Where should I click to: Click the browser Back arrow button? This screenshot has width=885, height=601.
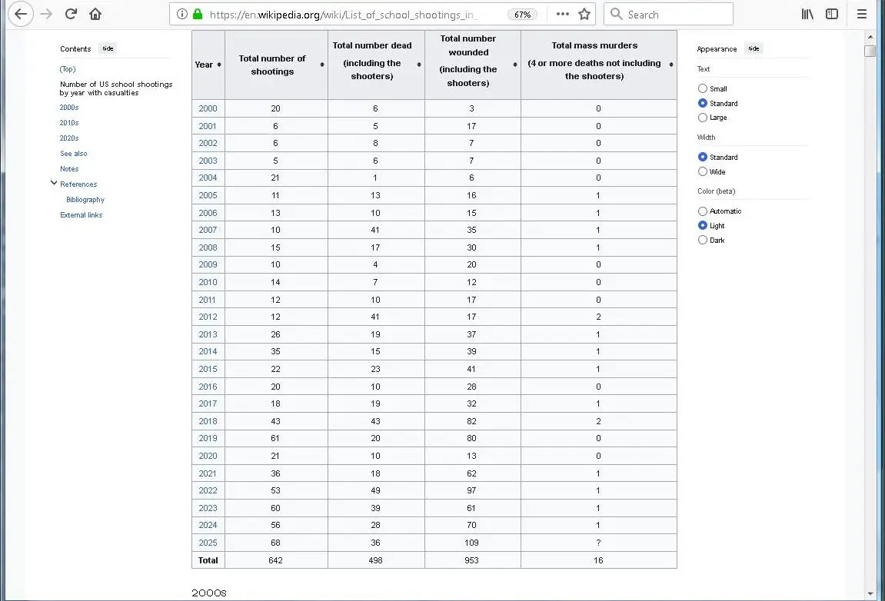(x=21, y=14)
